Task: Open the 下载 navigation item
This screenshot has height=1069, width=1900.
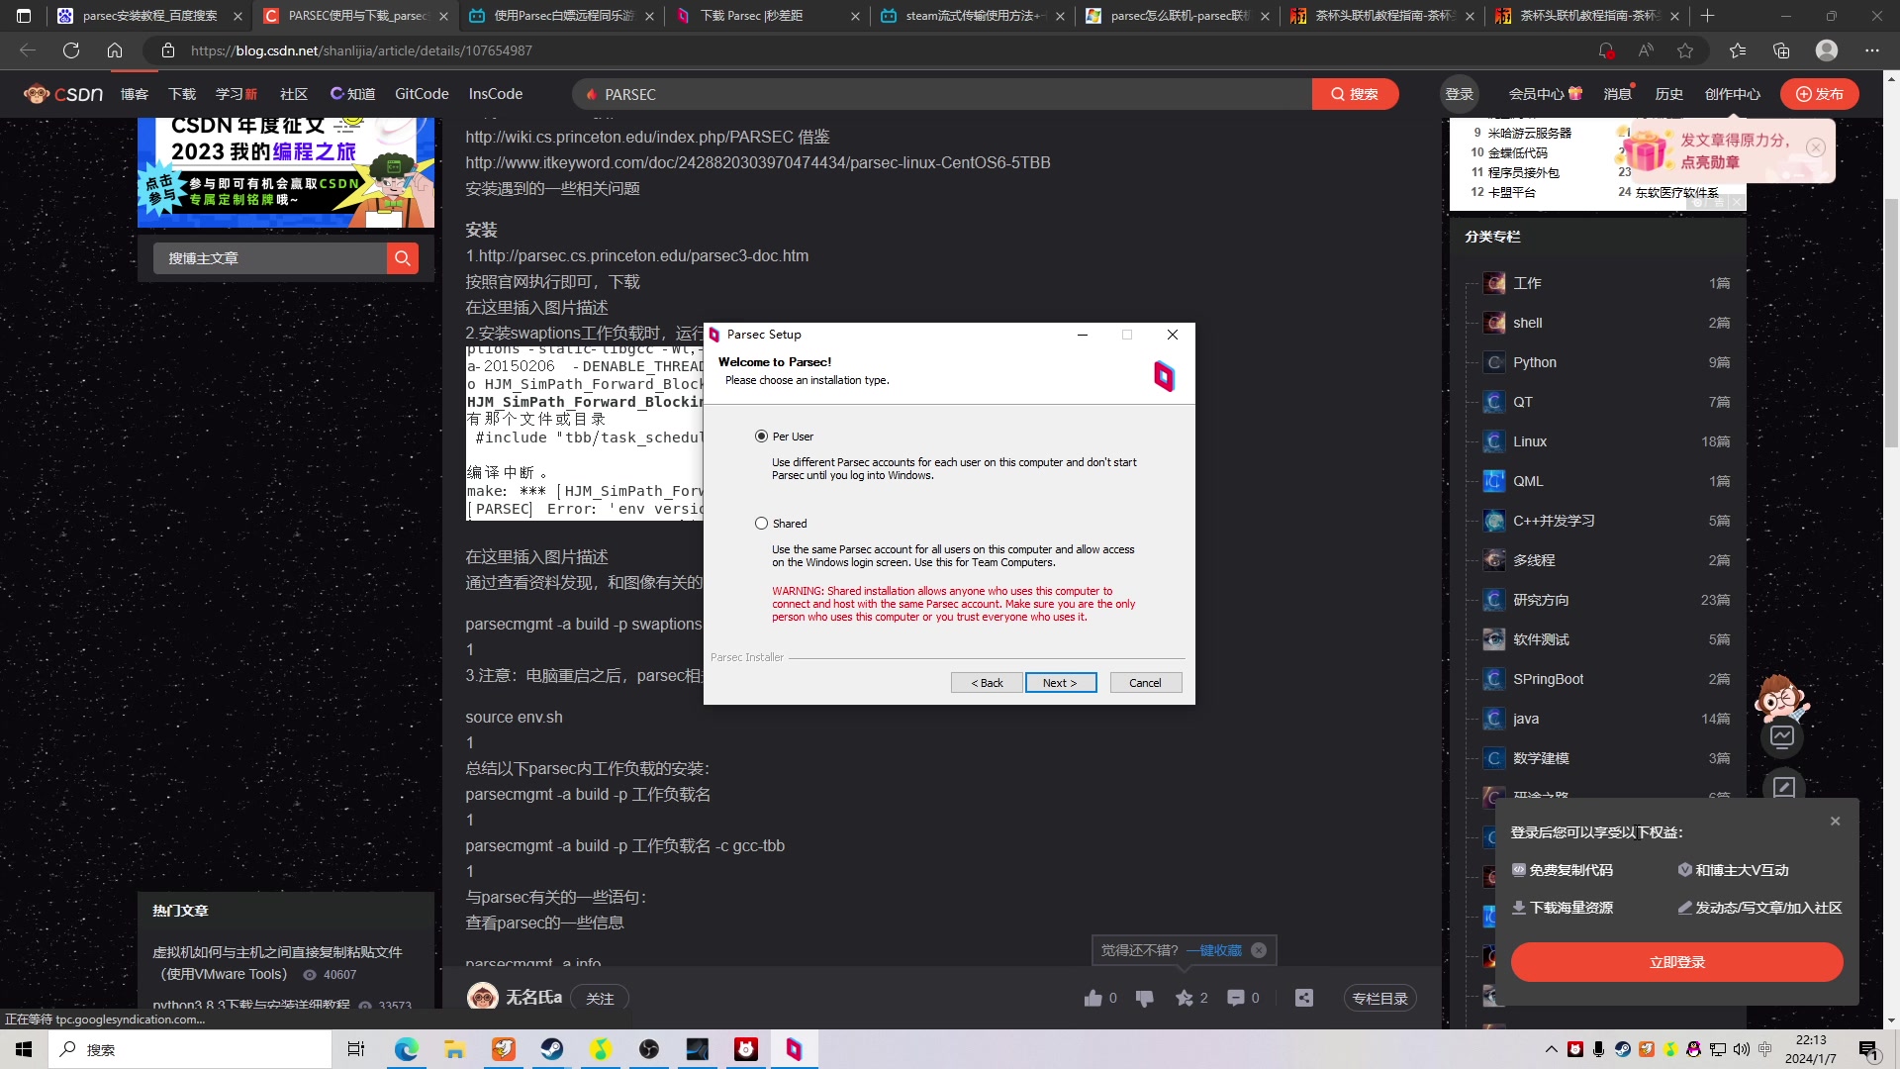Action: tap(182, 94)
